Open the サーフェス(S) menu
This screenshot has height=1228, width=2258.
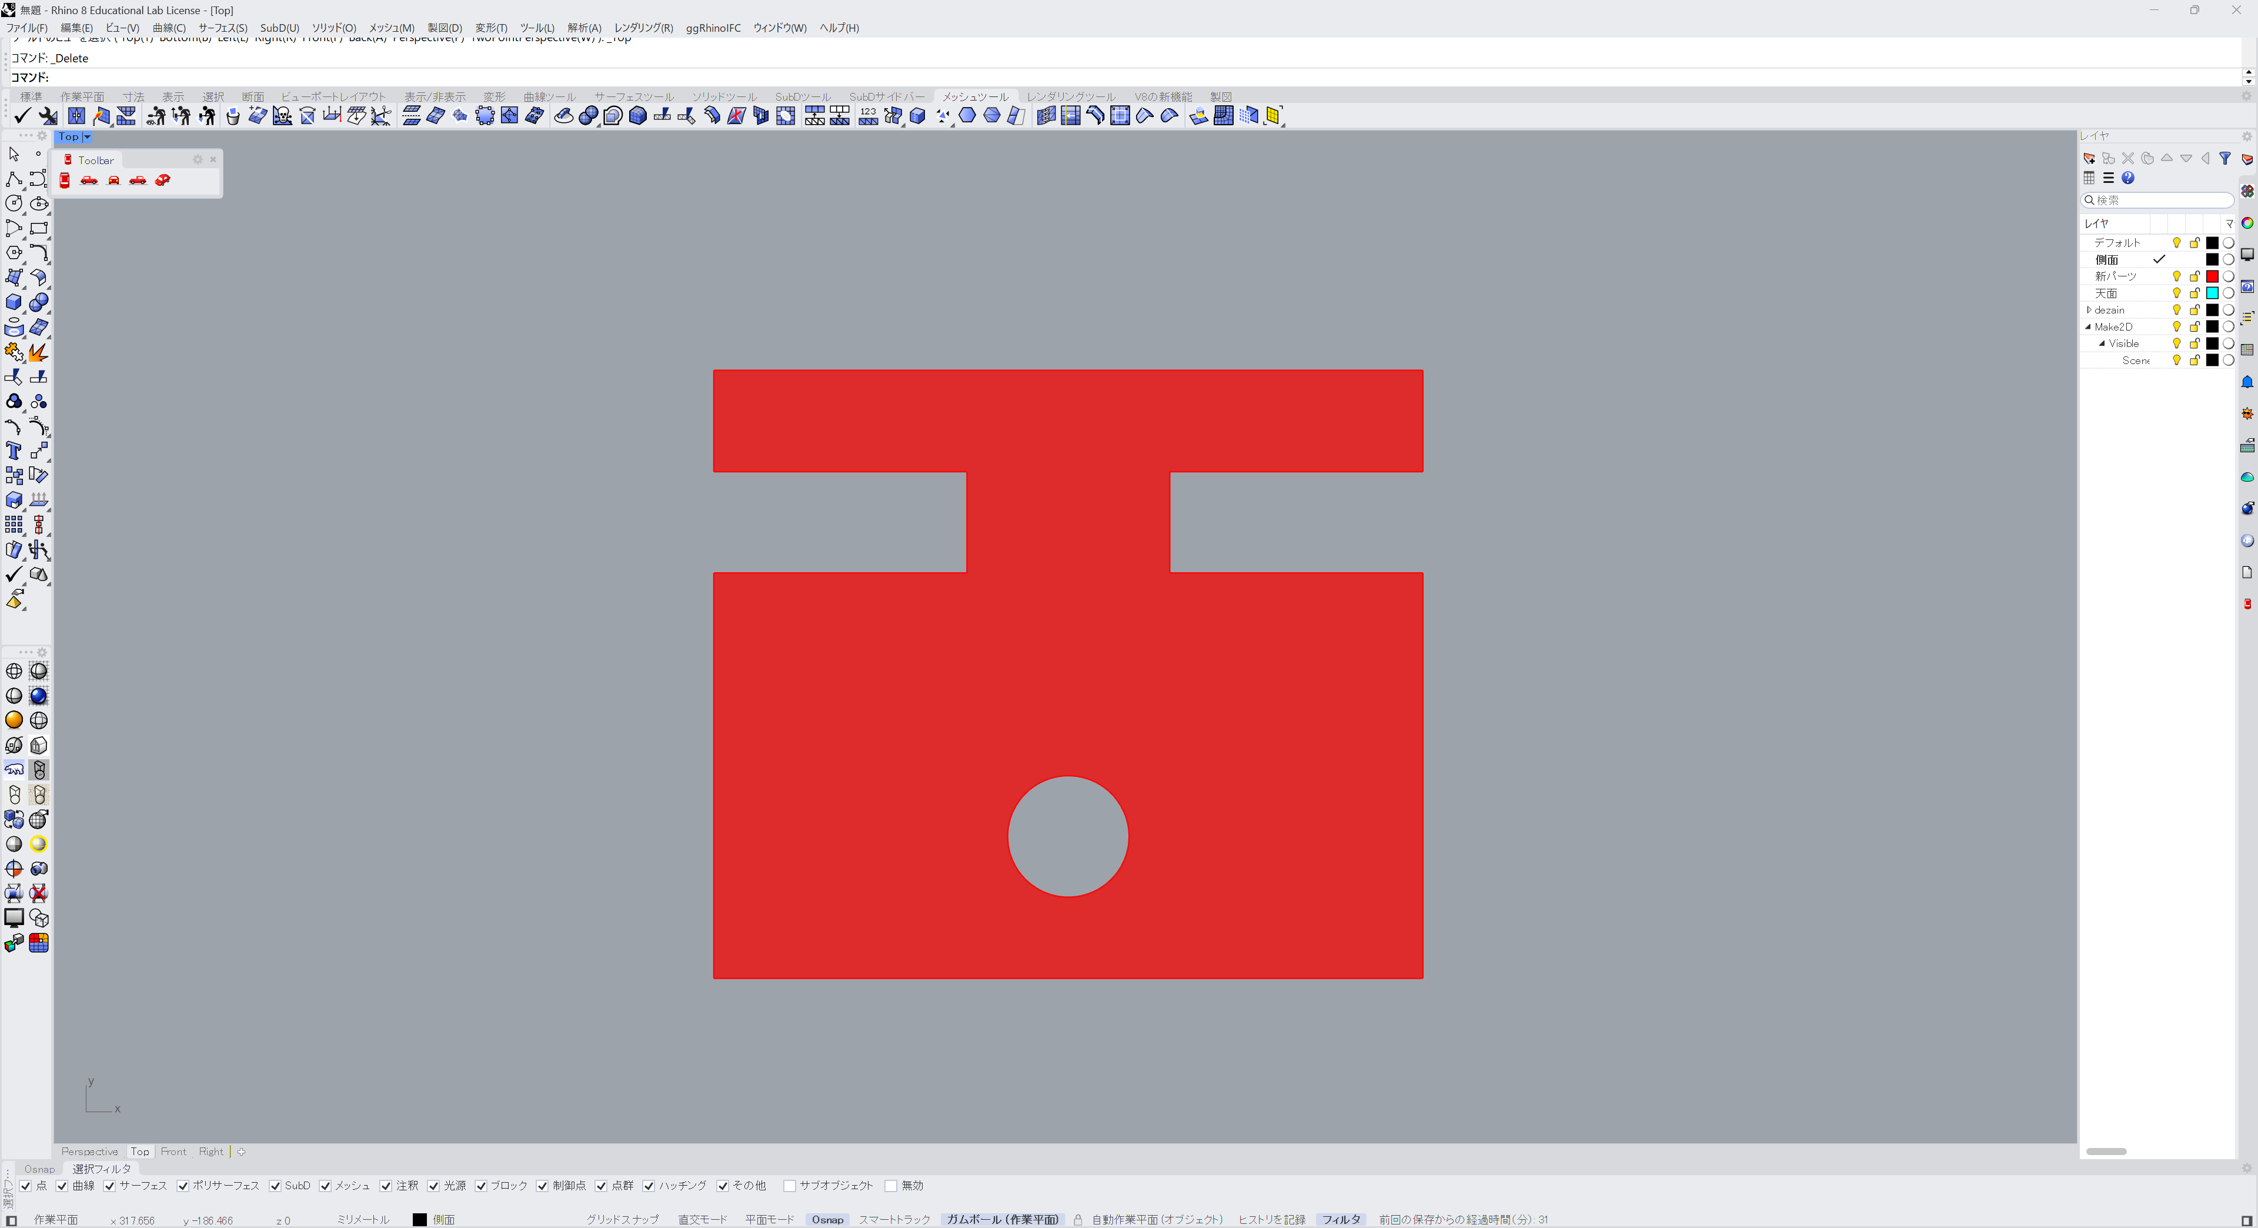[223, 28]
